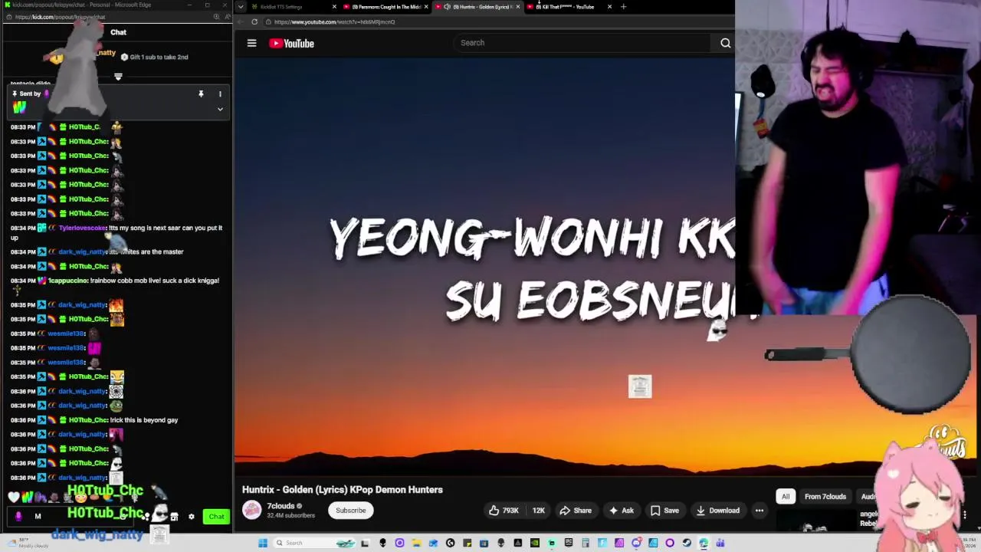This screenshot has width=981, height=552.
Task: Mute the Huntrix Golden tab audio icon
Action: tap(447, 7)
